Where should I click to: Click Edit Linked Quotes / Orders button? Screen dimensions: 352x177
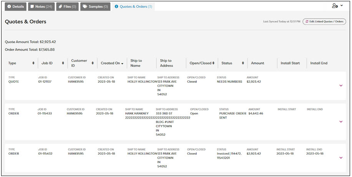click(x=324, y=22)
